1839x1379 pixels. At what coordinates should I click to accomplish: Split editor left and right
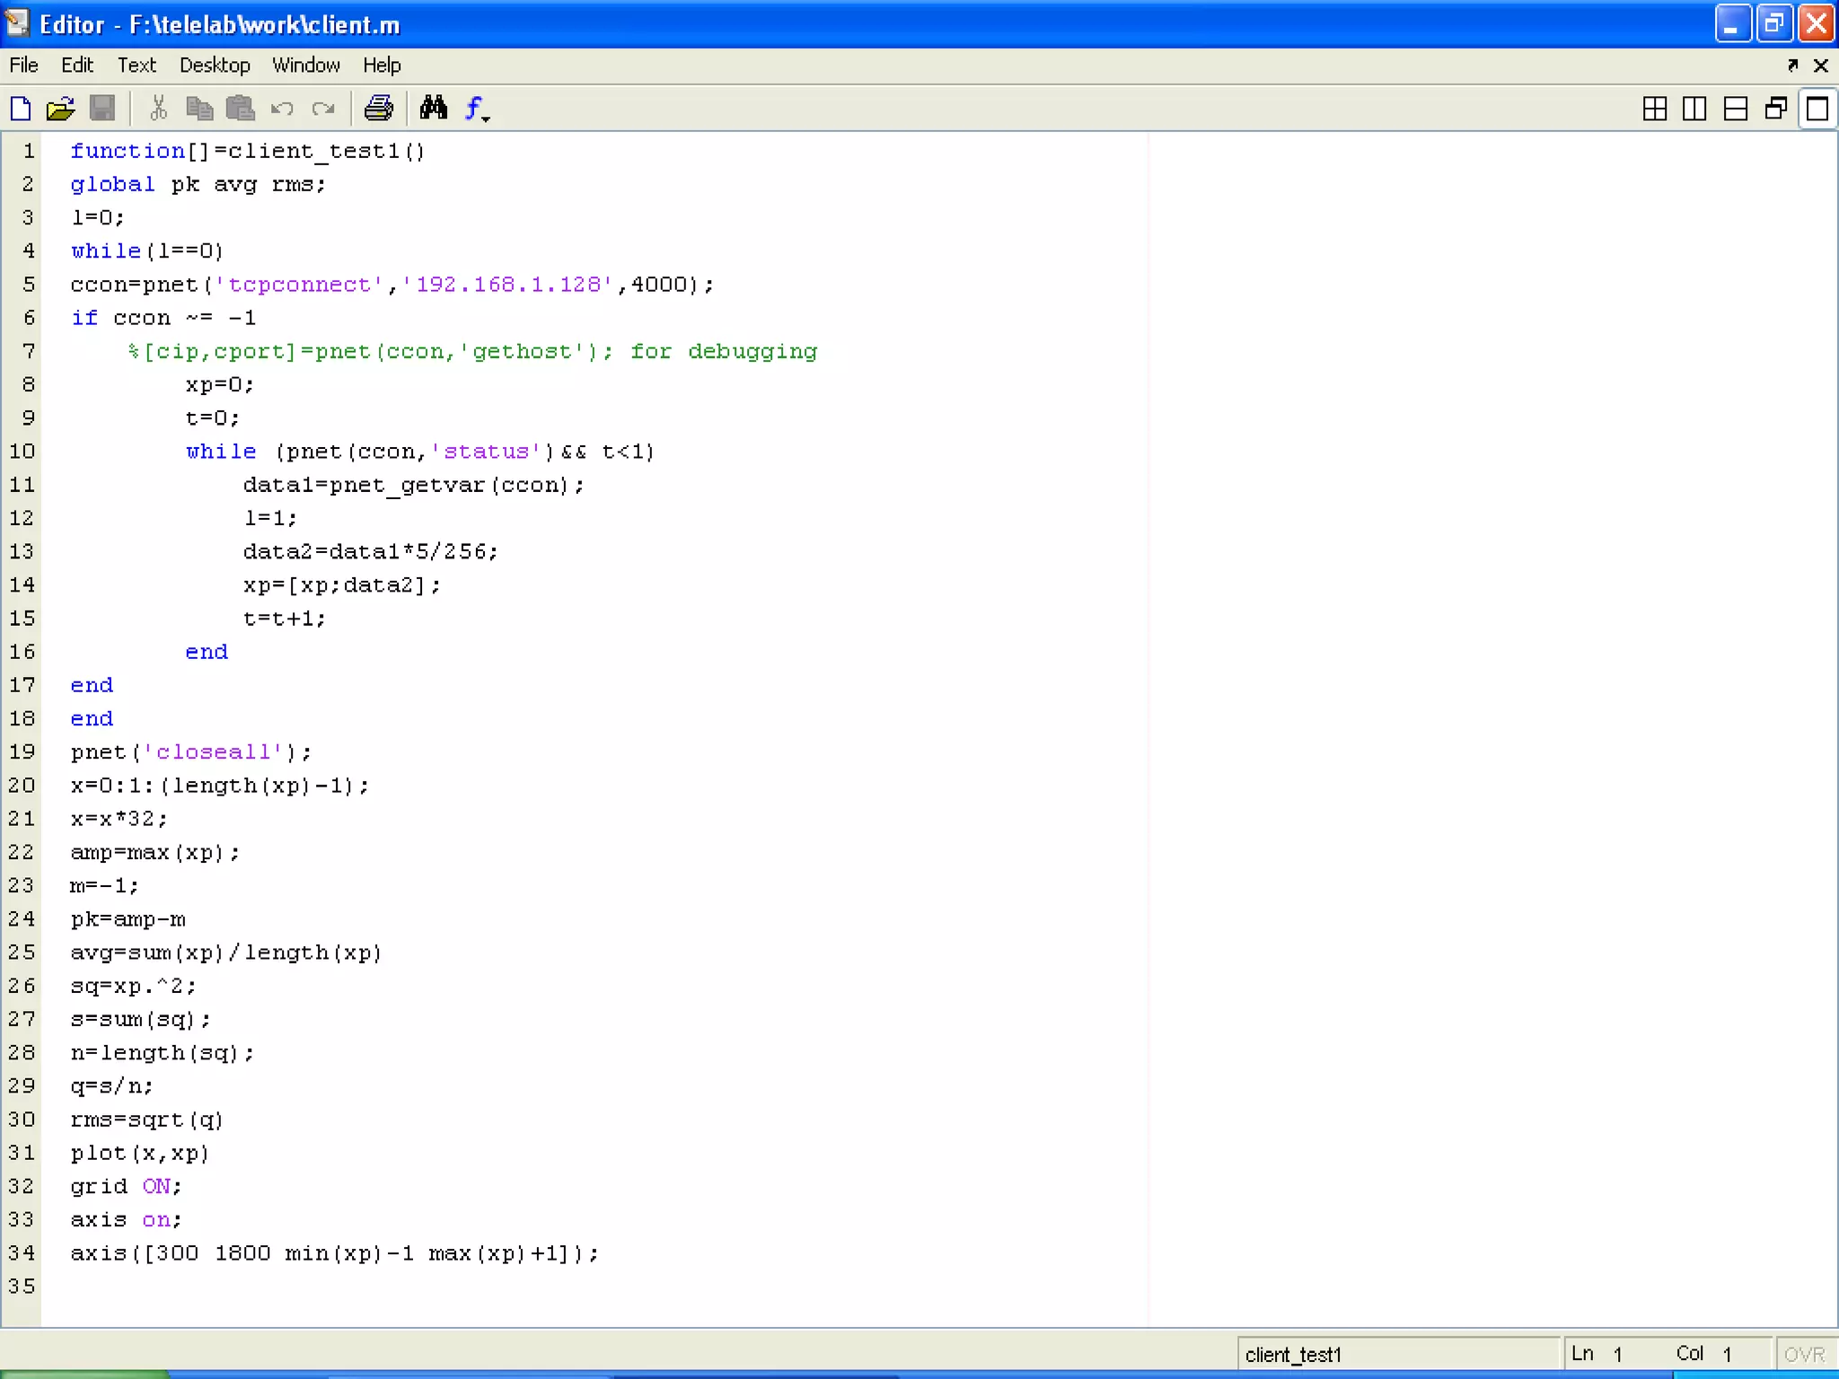pyautogui.click(x=1694, y=109)
